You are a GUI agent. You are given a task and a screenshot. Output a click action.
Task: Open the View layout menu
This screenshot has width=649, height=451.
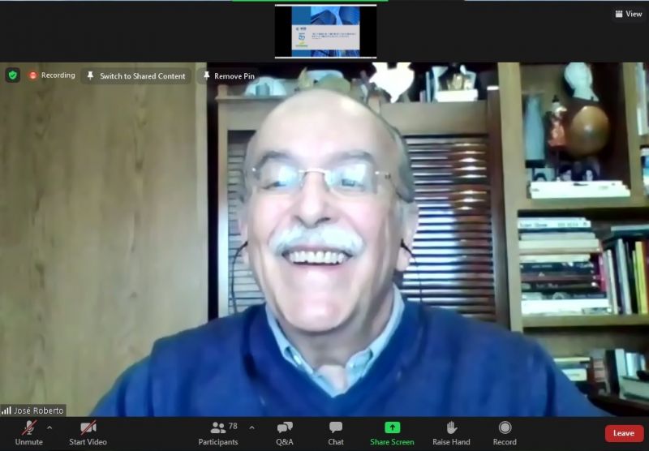coord(629,14)
